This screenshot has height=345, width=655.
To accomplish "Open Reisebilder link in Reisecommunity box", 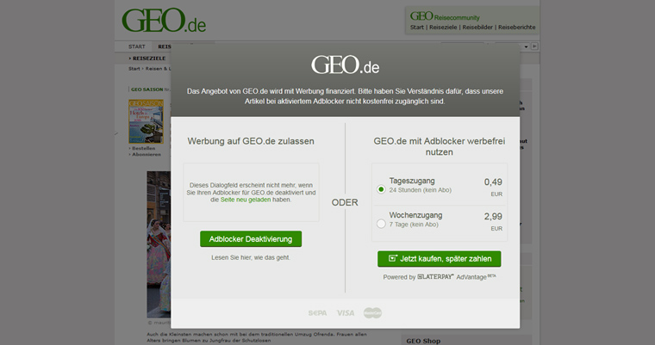I will (477, 28).
